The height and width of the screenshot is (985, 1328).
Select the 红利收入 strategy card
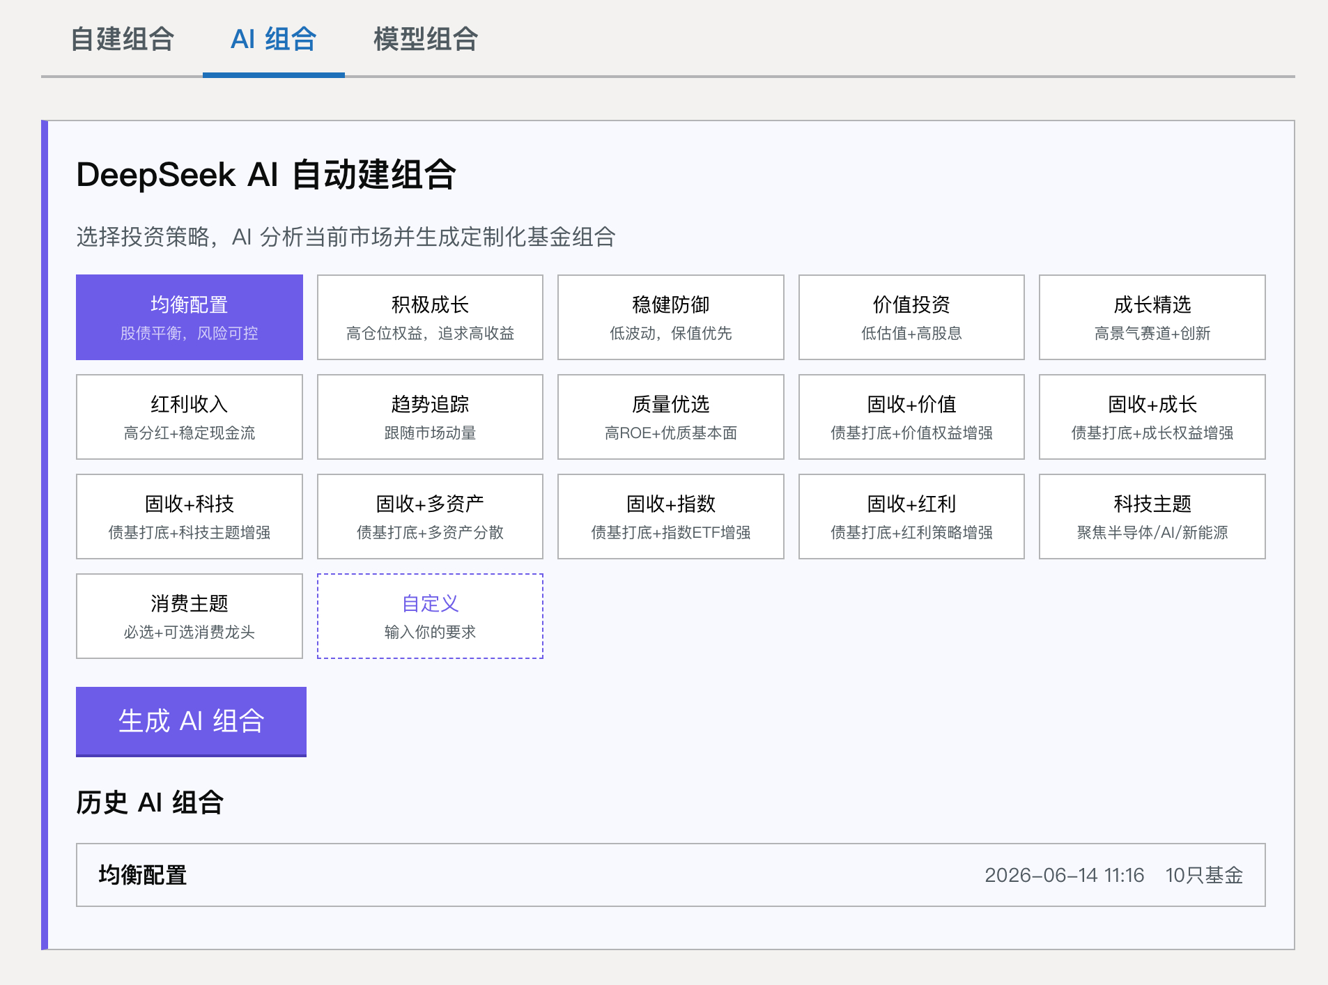(190, 417)
